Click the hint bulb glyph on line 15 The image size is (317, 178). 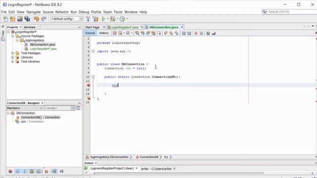click(x=88, y=98)
